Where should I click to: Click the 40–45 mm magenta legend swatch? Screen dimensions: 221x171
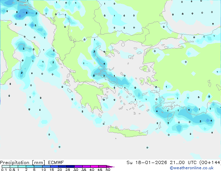[94, 166]
